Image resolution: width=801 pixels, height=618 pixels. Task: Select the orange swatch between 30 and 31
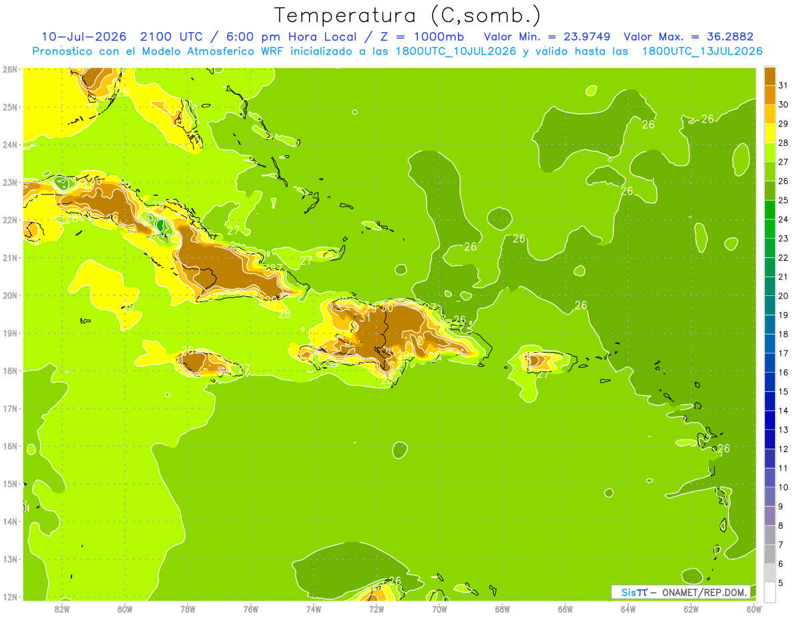point(770,95)
